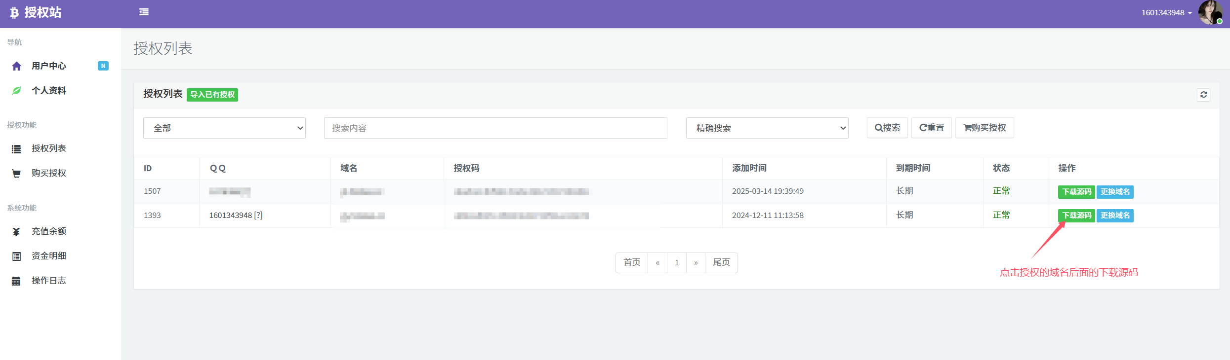The height and width of the screenshot is (360, 1230).
Task: Click the timestamp 2025-03-14 19:39:49
Action: 768,191
